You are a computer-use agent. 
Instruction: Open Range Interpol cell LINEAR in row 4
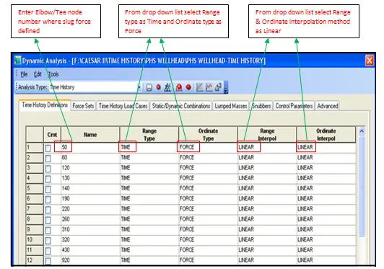[267, 178]
